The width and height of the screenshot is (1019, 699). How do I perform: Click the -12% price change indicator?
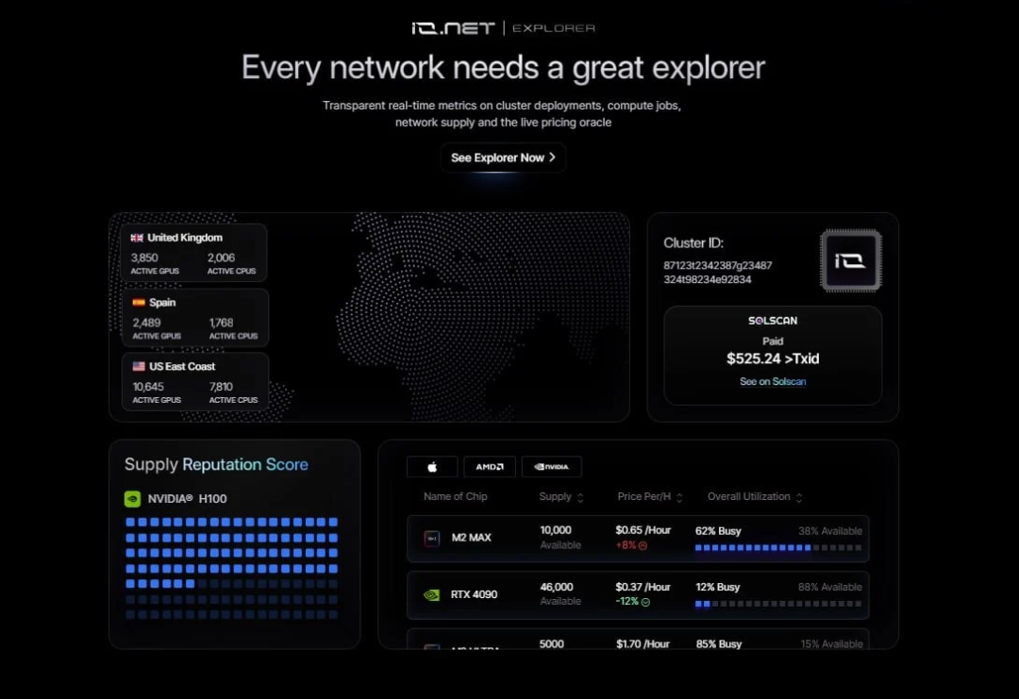(x=633, y=602)
